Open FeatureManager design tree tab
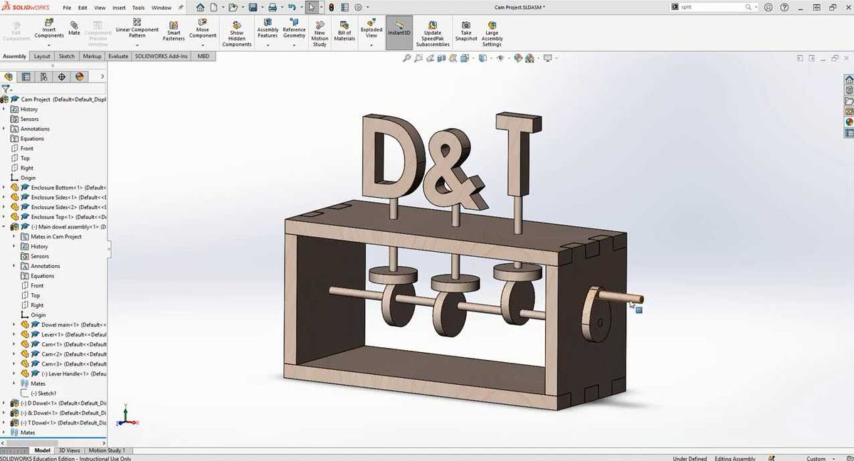854x461 pixels. click(x=9, y=76)
